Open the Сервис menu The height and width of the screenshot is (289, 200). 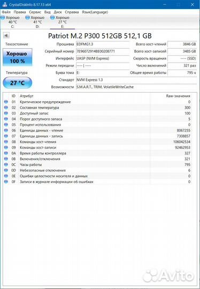35,12
